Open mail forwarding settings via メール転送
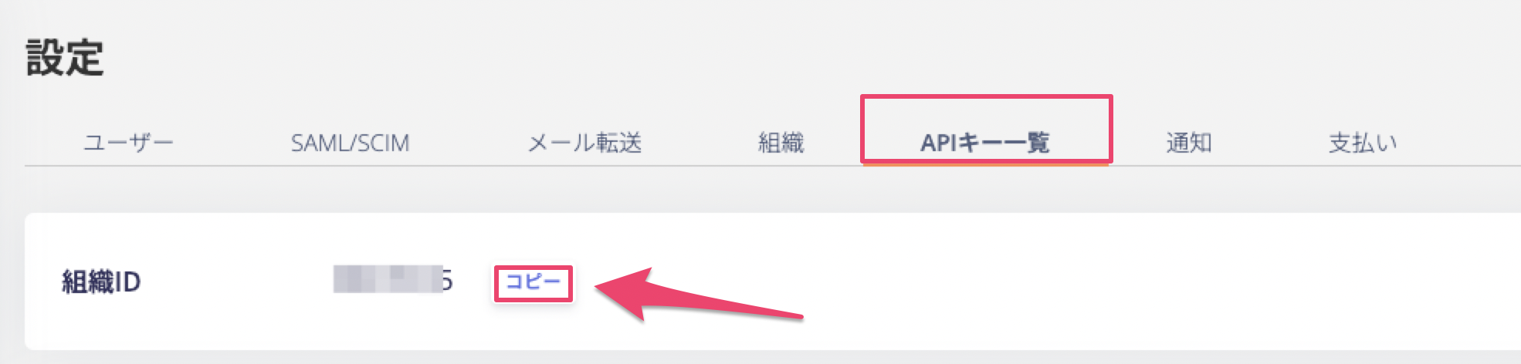Screen dimensions: 1521x364 pyautogui.click(x=584, y=143)
